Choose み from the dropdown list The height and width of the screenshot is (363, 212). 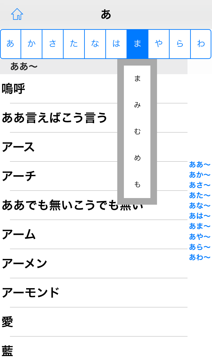click(137, 105)
